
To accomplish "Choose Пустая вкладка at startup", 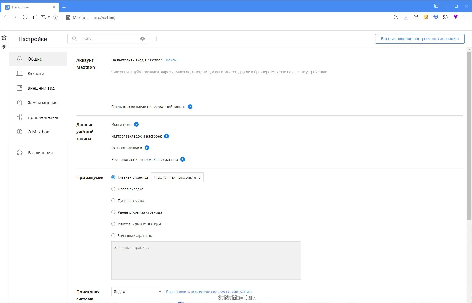I will point(113,200).
